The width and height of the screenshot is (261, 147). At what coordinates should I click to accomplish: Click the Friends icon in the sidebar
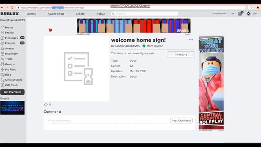click(x=2, y=43)
